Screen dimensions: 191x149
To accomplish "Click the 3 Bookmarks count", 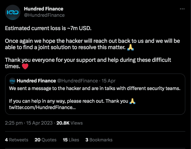I will [99, 139].
